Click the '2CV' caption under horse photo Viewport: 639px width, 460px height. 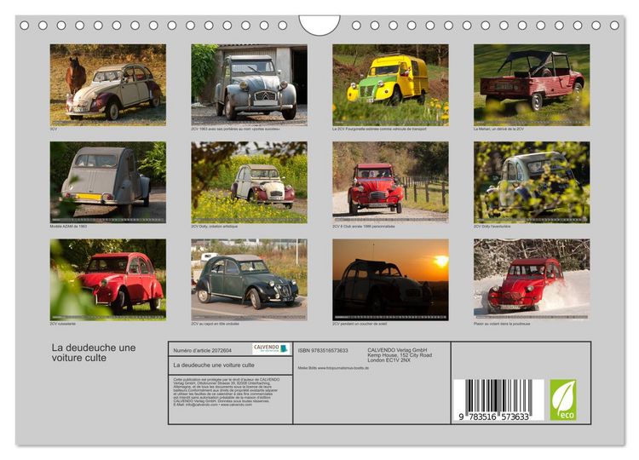(54, 129)
